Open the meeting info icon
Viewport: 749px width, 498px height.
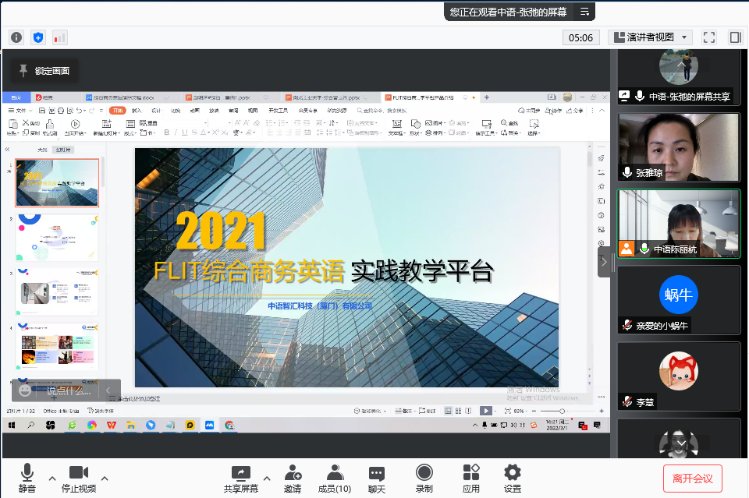(x=16, y=37)
